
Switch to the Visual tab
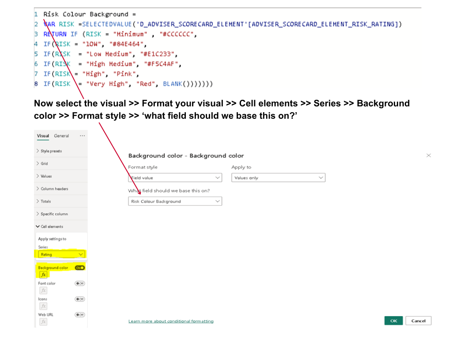[43, 136]
